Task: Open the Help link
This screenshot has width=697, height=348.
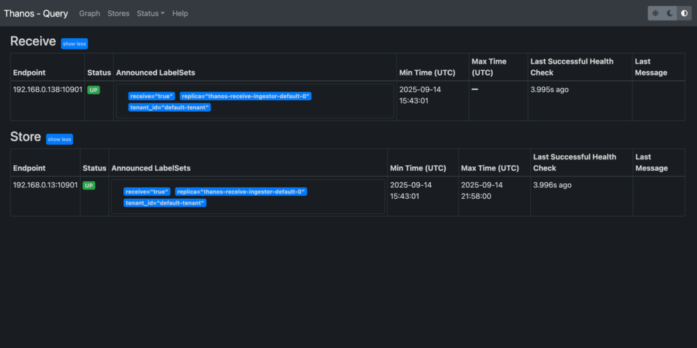Action: click(180, 14)
